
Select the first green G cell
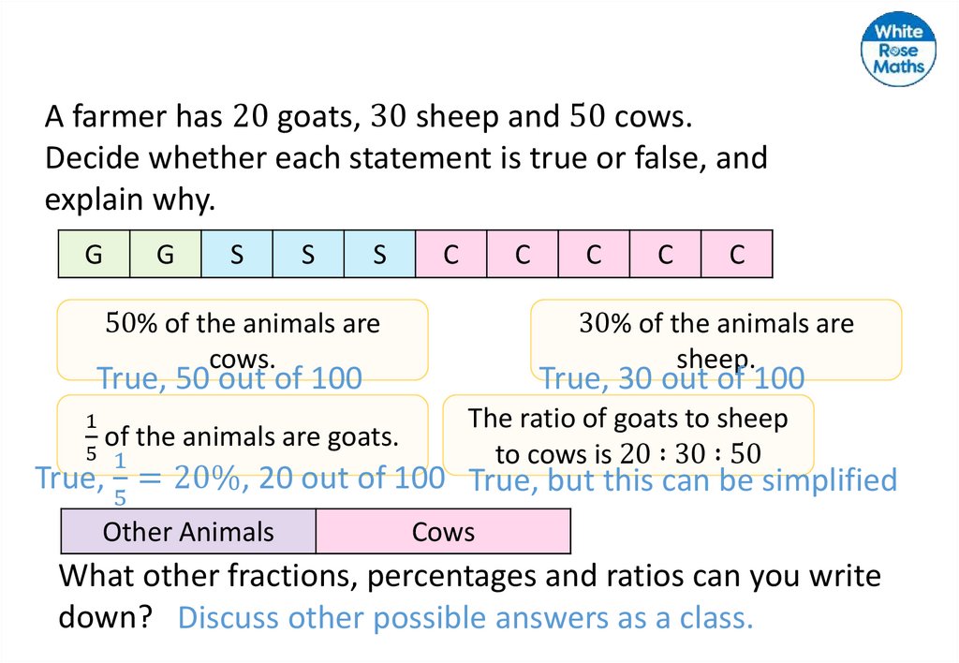(94, 254)
